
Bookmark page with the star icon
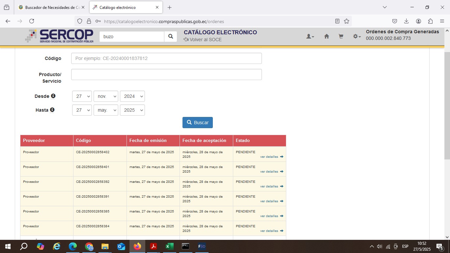click(x=347, y=21)
